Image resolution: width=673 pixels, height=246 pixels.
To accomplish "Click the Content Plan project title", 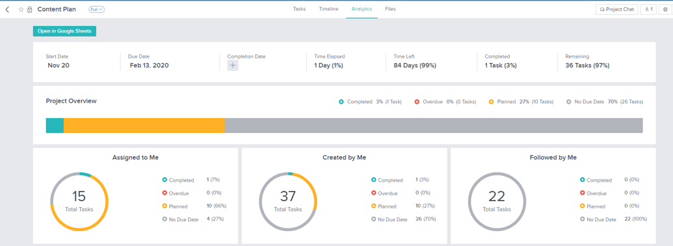I will [x=57, y=9].
